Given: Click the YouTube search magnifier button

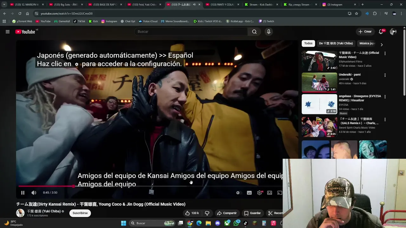Looking at the screenshot, I should pos(254,32).
